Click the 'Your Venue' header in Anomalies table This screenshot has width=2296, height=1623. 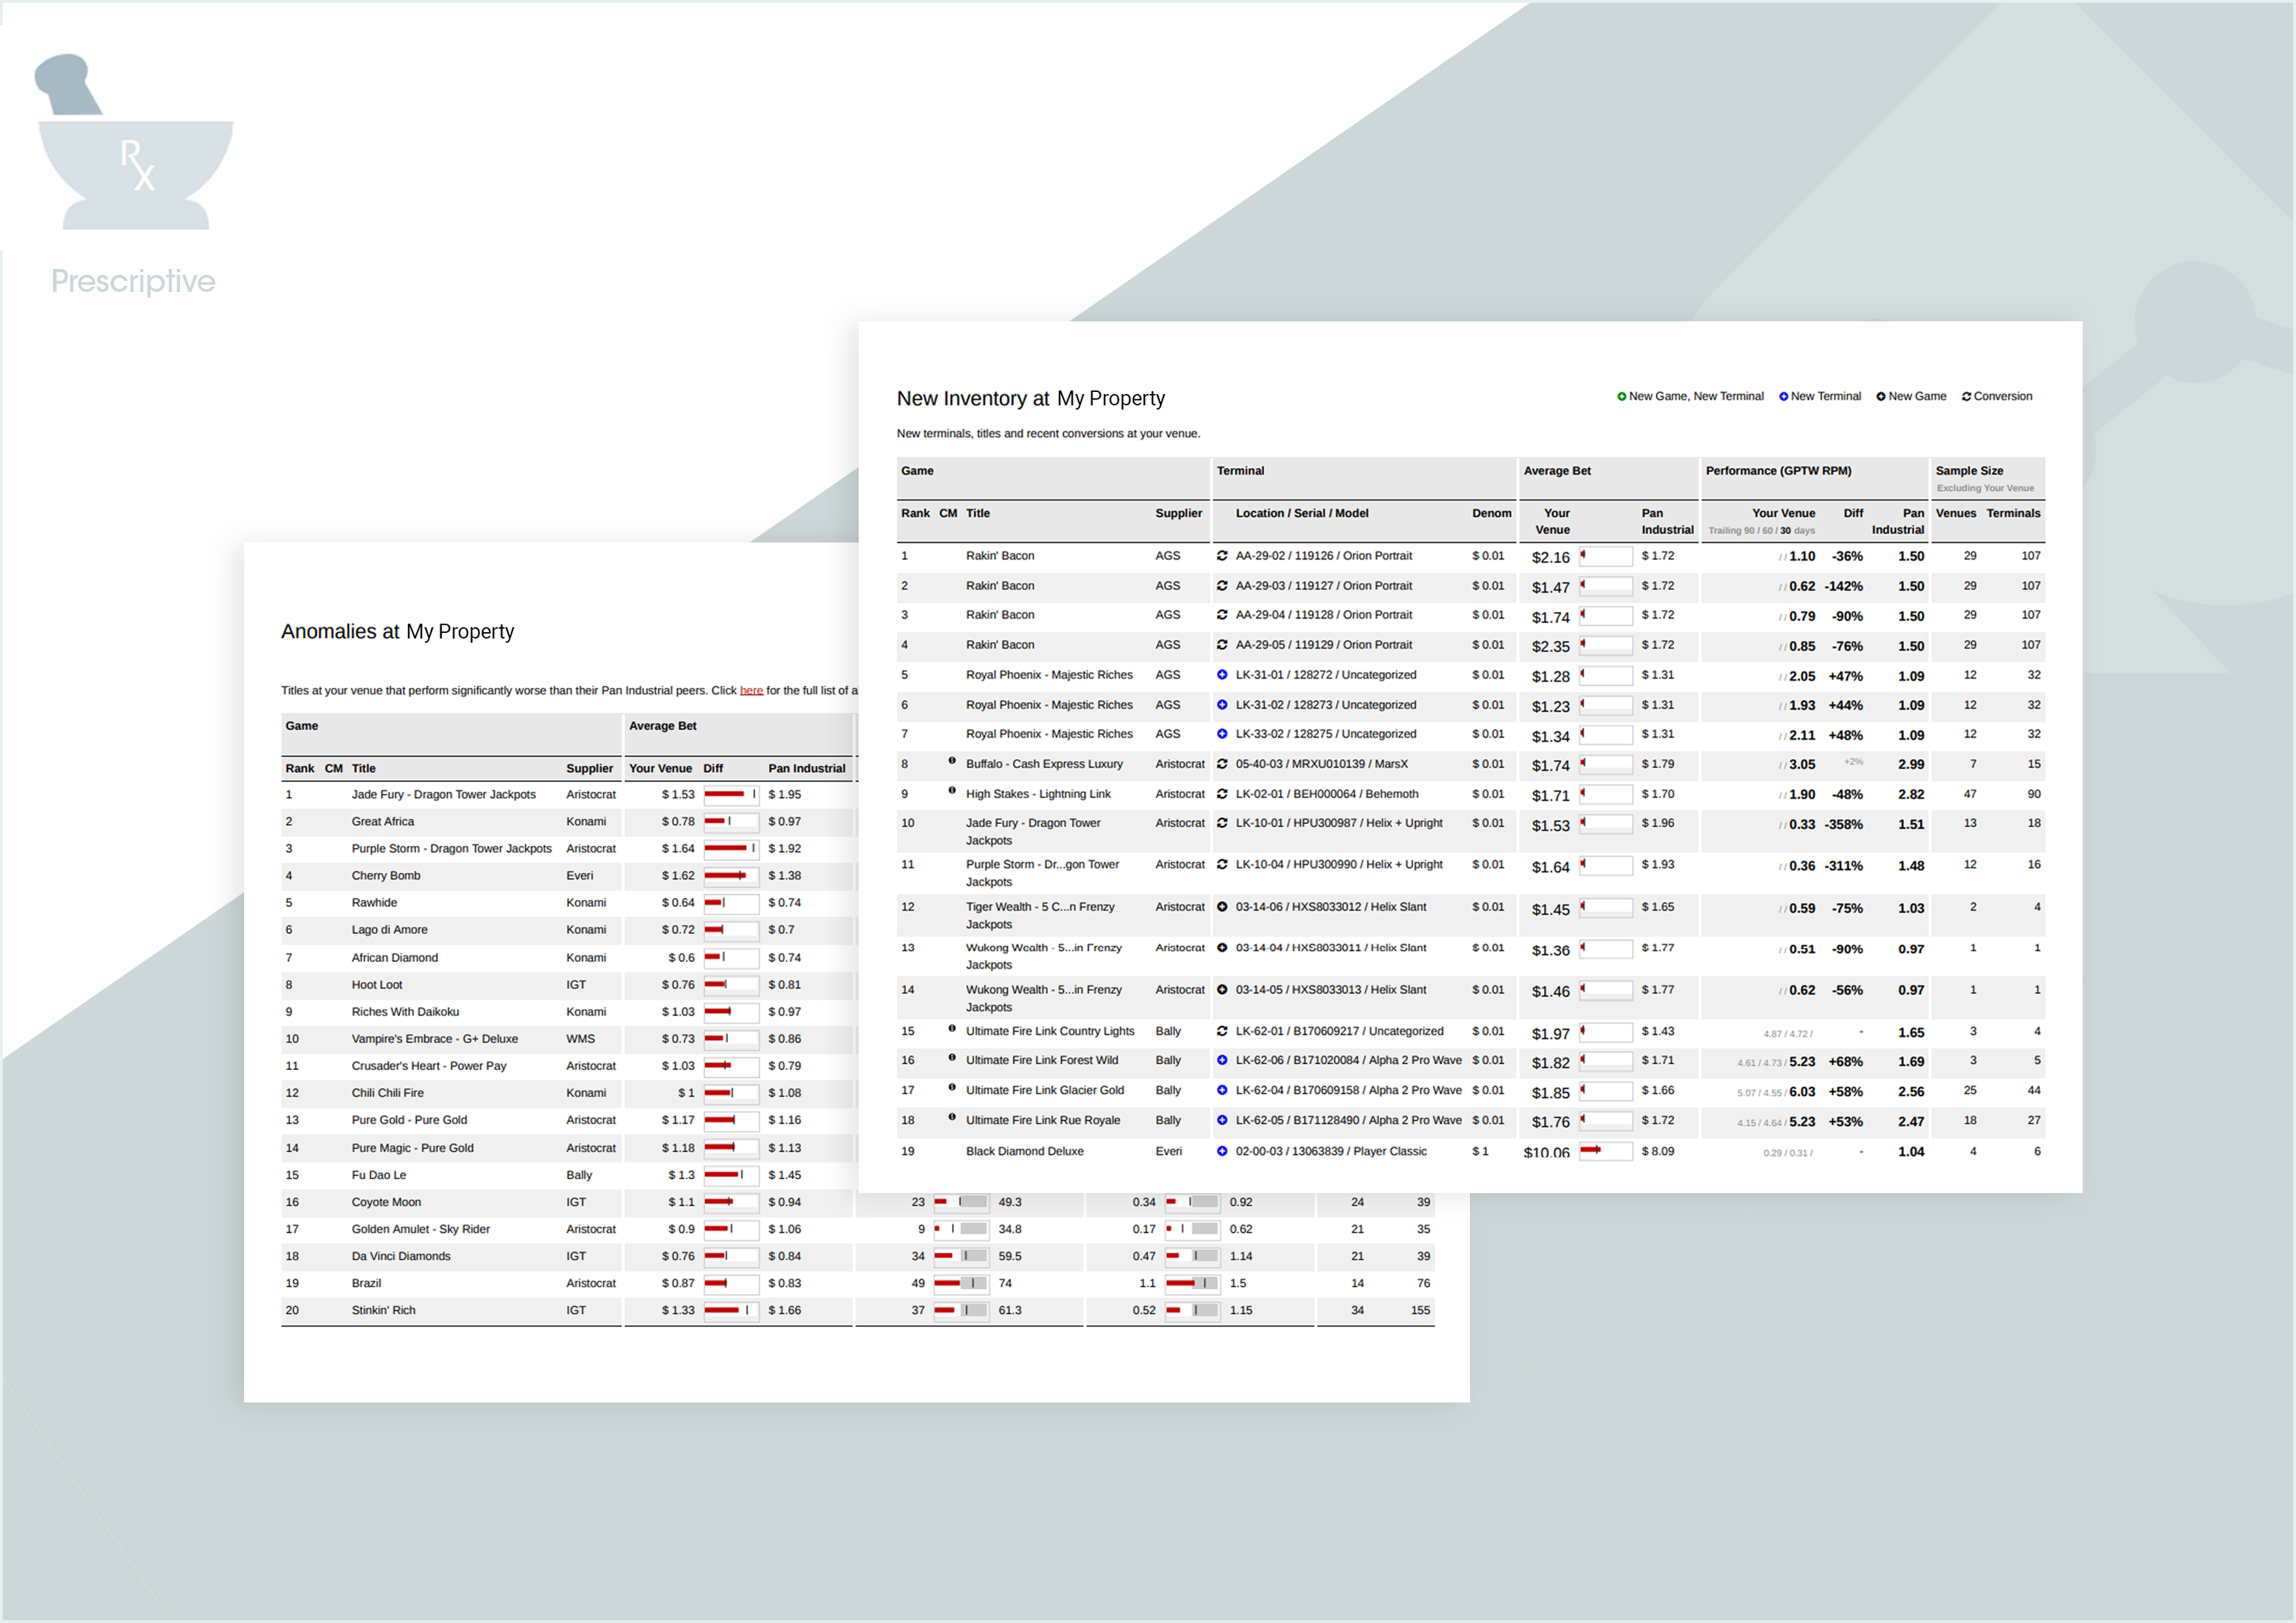click(x=660, y=769)
